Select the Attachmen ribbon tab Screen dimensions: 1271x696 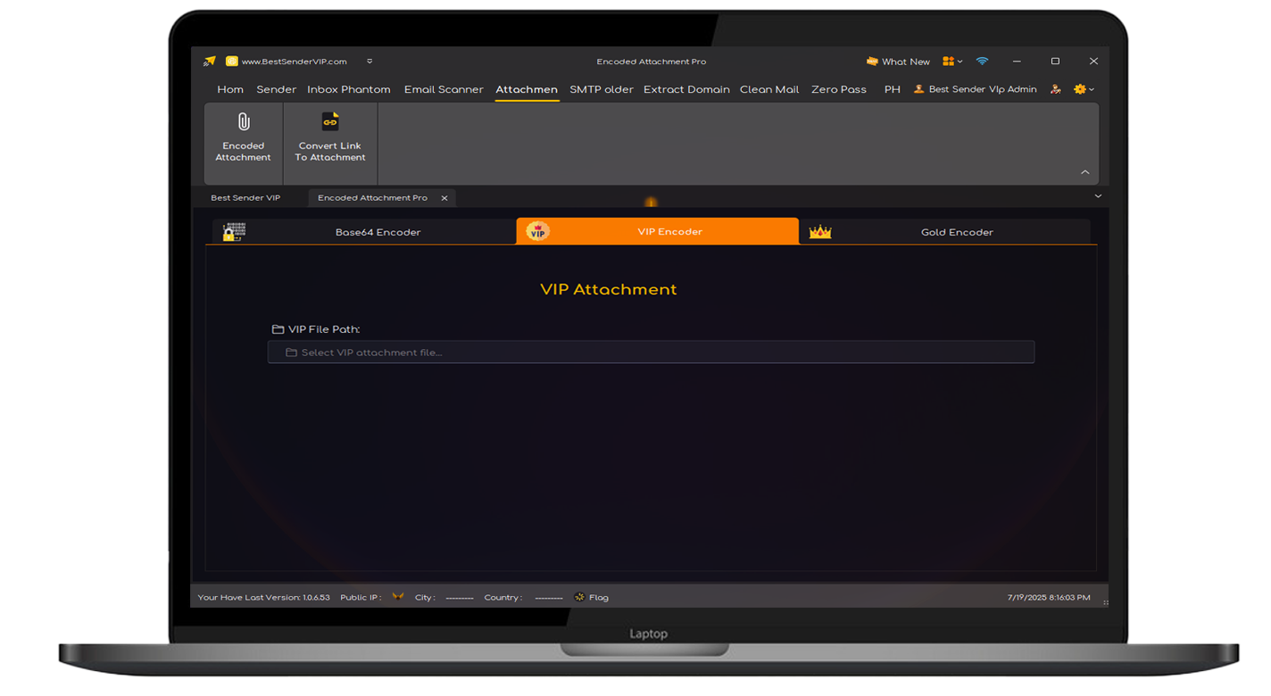tap(527, 89)
